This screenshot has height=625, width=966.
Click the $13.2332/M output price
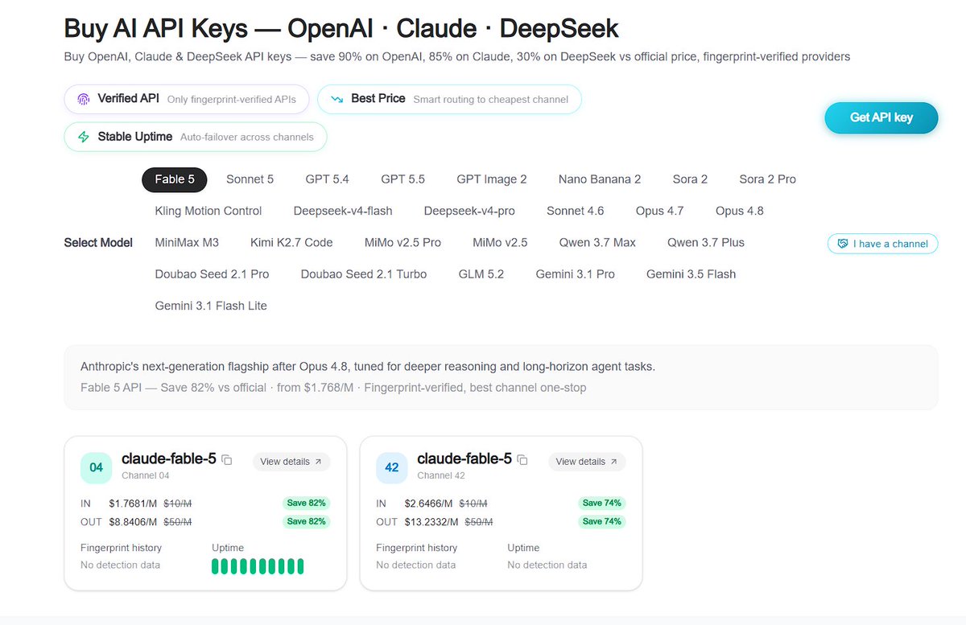tap(431, 522)
